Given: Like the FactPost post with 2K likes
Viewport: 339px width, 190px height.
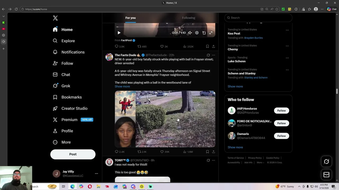Looking at the screenshot, I should [x=164, y=46].
